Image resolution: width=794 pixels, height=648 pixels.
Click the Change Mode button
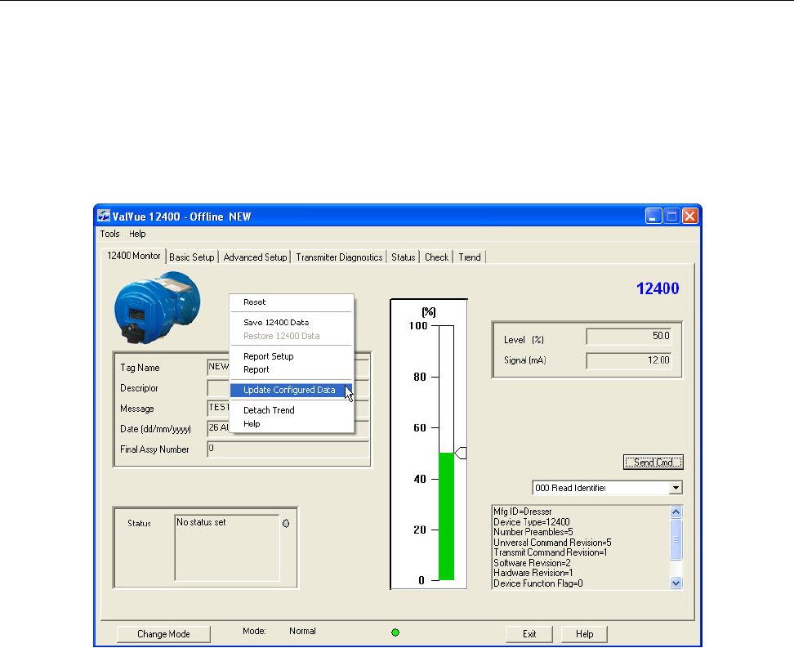163,634
